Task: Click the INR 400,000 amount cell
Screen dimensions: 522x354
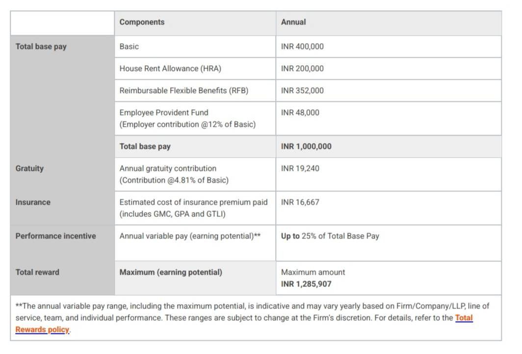Action: click(x=389, y=47)
